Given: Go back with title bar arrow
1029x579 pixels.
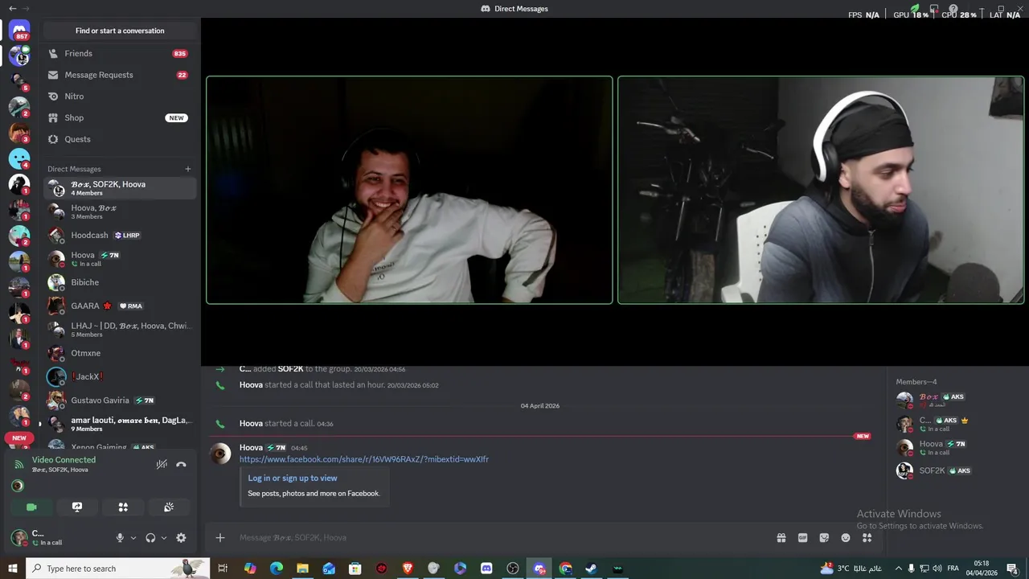Looking at the screenshot, I should (12, 9).
